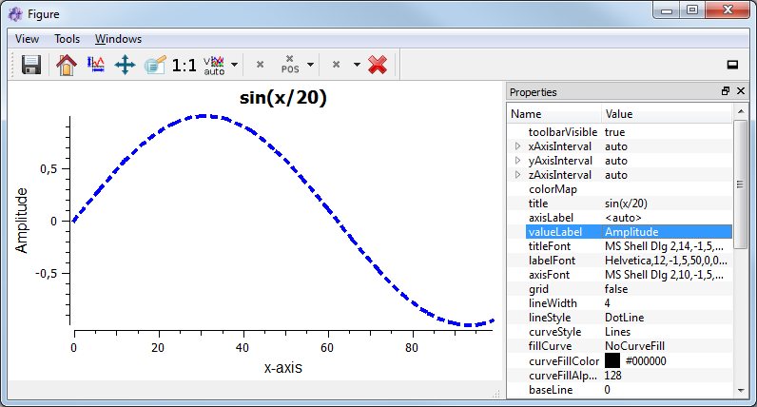Image resolution: width=757 pixels, height=407 pixels.
Task: Select the Pan move-arrows tool
Action: [125, 65]
